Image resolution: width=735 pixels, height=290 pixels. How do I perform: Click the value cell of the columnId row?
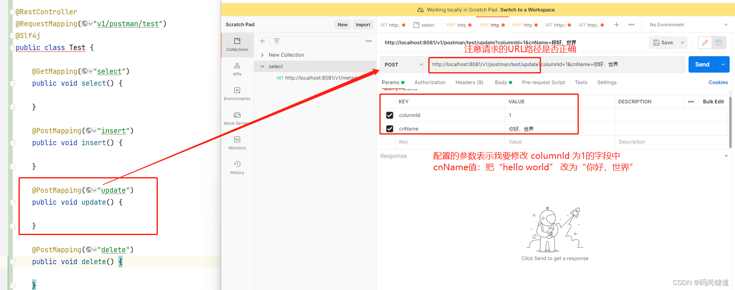559,115
